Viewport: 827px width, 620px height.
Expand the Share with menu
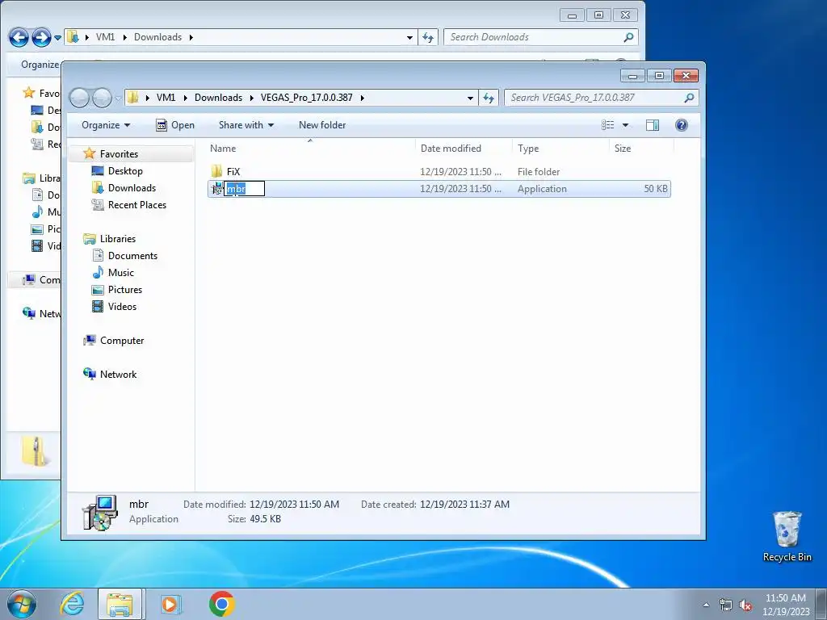click(246, 125)
